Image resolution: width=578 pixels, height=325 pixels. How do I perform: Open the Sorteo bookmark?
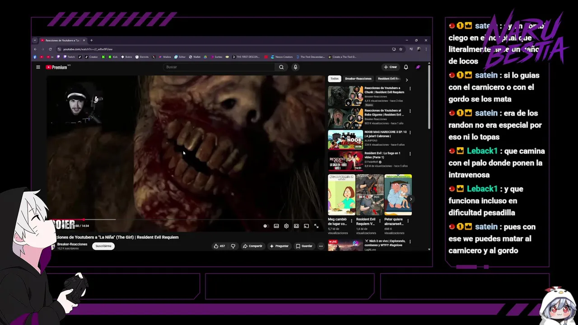(x=216, y=57)
